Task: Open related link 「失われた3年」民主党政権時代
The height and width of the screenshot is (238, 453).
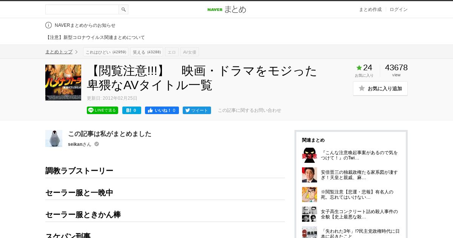Action: click(x=360, y=233)
